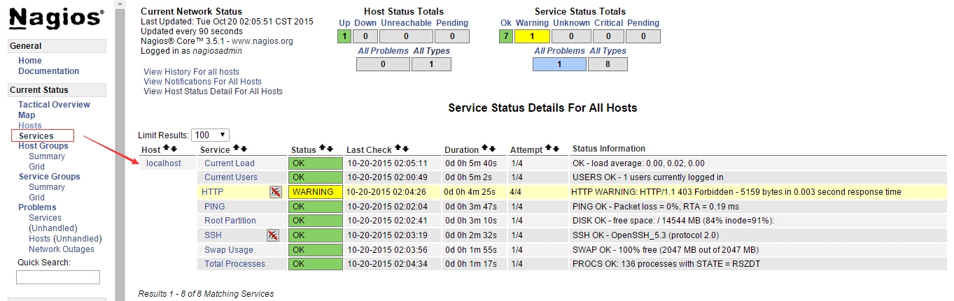Image resolution: width=954 pixels, height=301 pixels.
Task: Click the green Ok service count 7
Action: (x=506, y=36)
